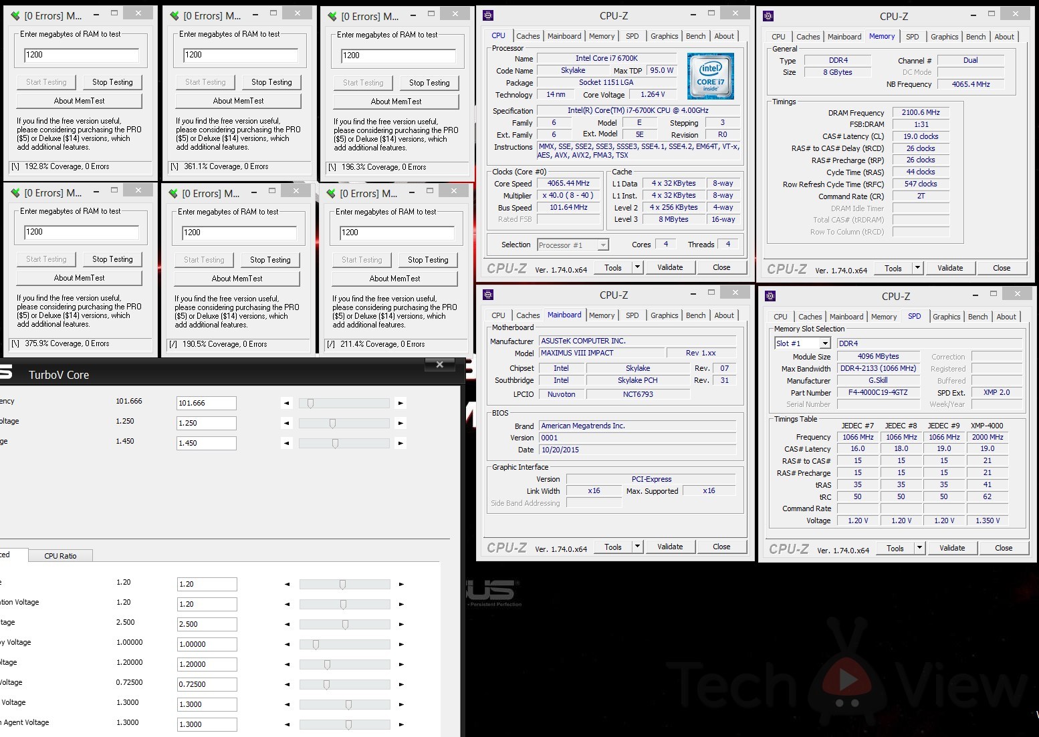The height and width of the screenshot is (737, 1039).
Task: Expand the Slot #1 memory slot selector
Action: (825, 343)
